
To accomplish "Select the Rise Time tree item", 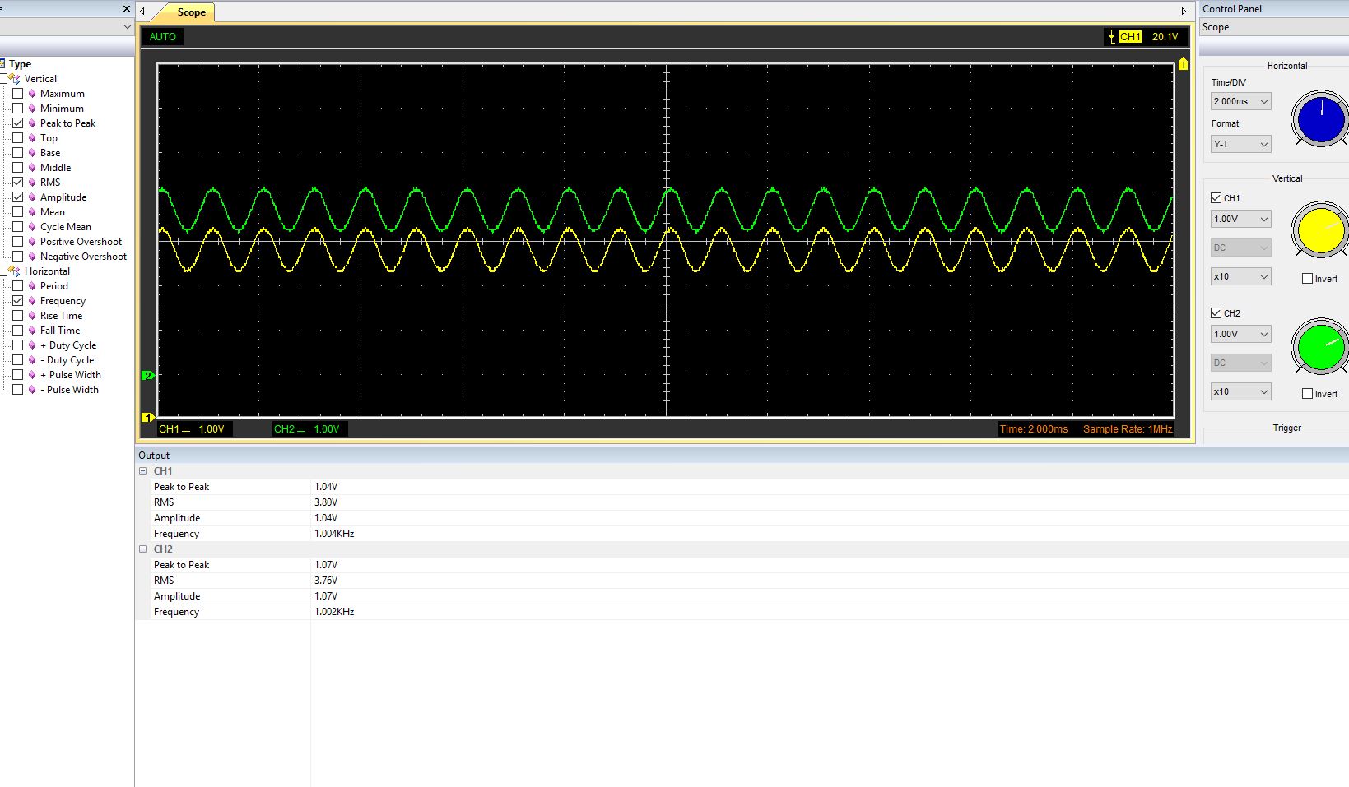I will tap(61, 316).
